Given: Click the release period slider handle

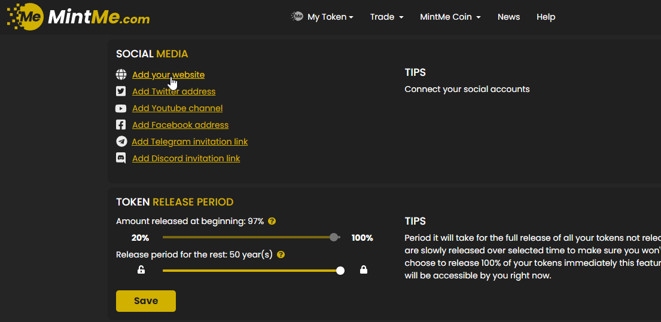Looking at the screenshot, I should [x=340, y=271].
